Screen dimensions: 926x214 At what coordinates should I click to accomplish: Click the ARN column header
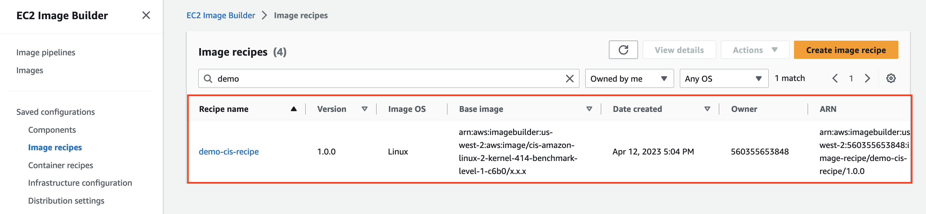click(x=827, y=109)
